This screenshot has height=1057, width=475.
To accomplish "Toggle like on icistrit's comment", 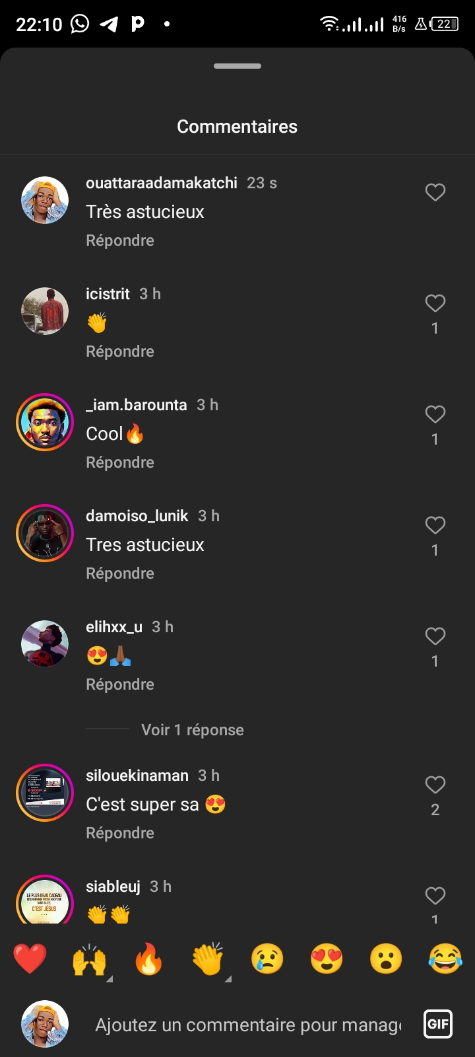I will pyautogui.click(x=435, y=303).
